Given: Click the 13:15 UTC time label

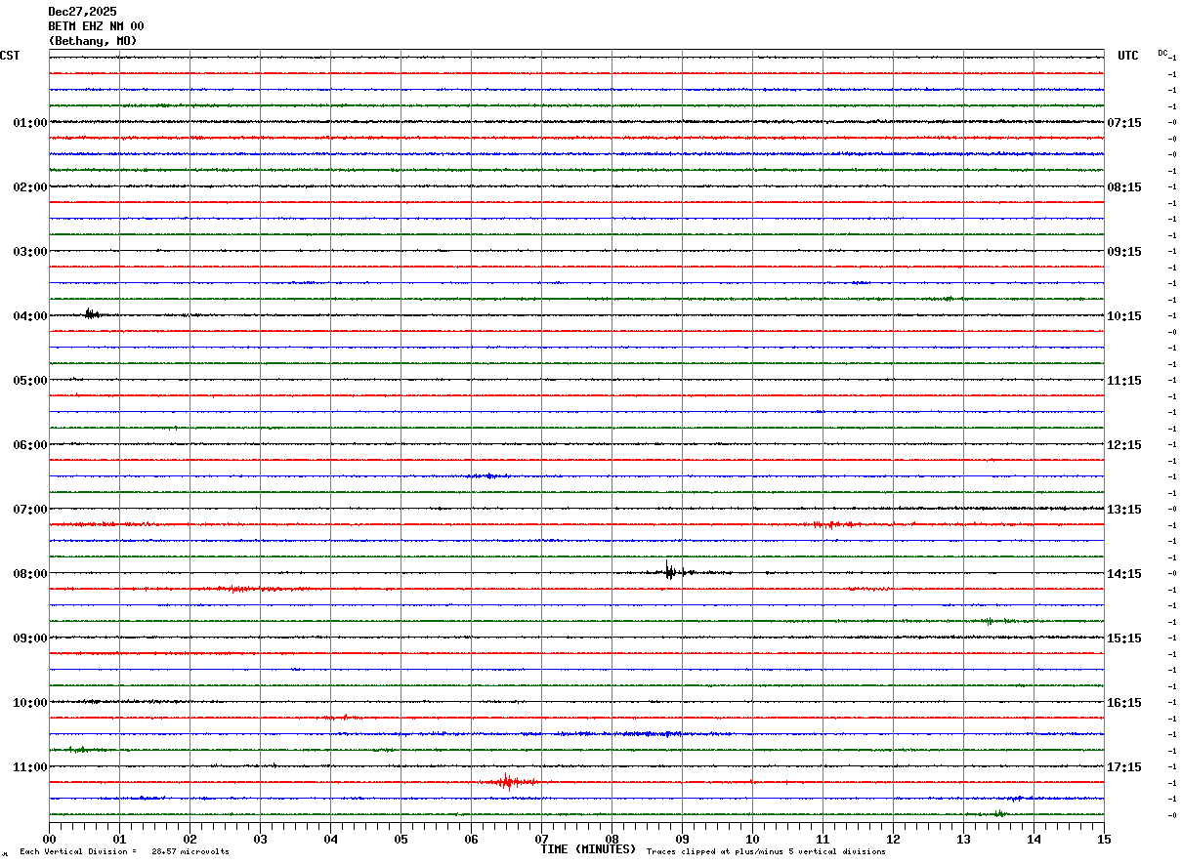Looking at the screenshot, I should [x=1124, y=510].
